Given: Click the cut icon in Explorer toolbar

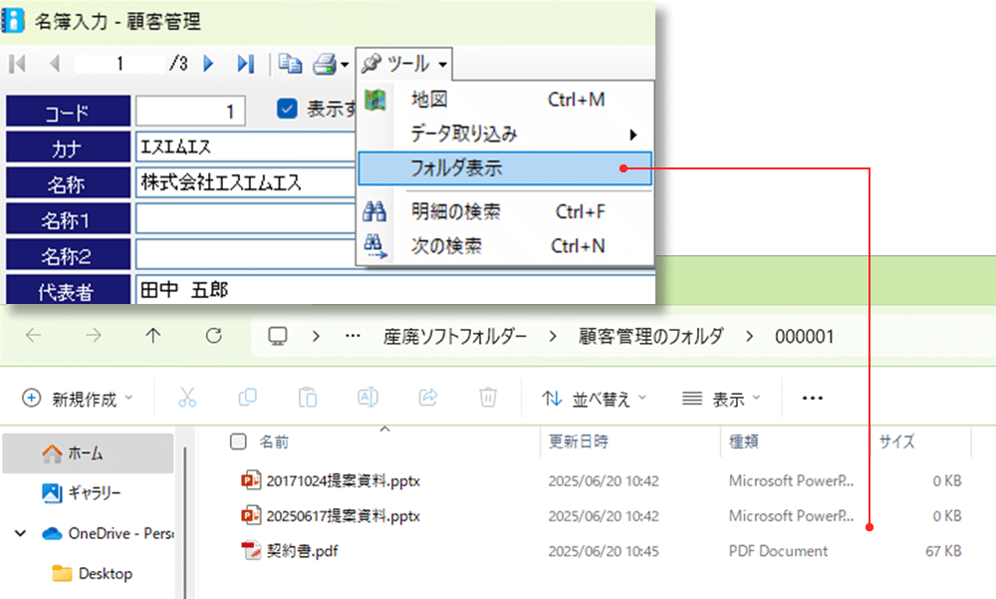Looking at the screenshot, I should pos(188,397).
